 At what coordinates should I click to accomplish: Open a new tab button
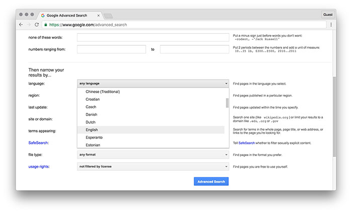(108, 16)
